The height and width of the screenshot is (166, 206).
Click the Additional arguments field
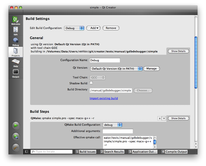(118, 131)
